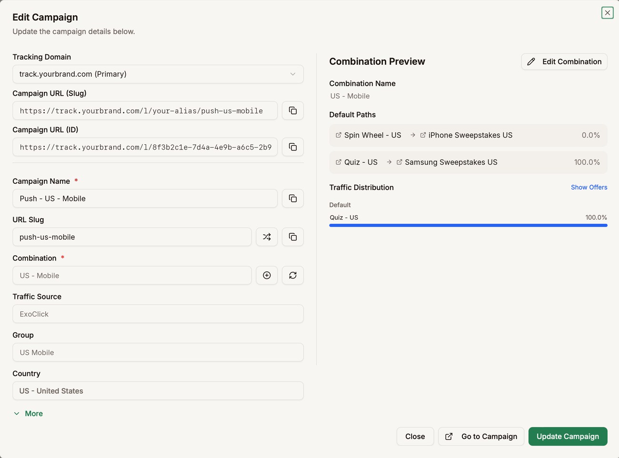Click the Campaign URL (Slug) text field
Viewport: 619px width, 458px height.
tap(145, 110)
